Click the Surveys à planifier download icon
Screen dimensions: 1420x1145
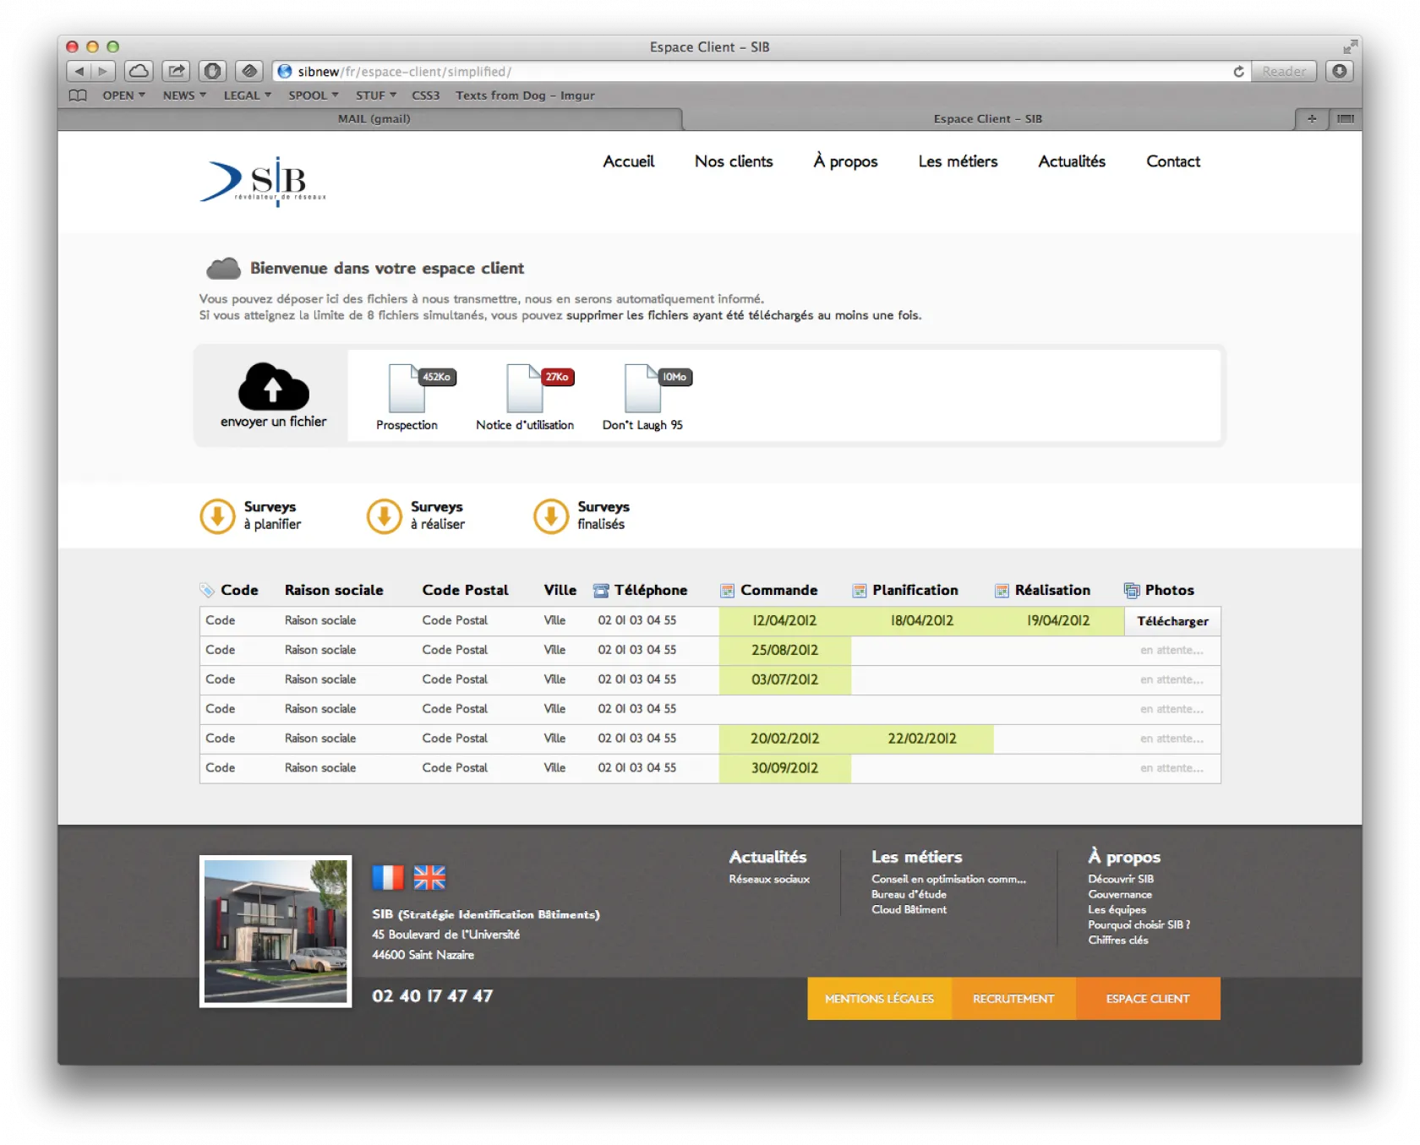(x=217, y=515)
